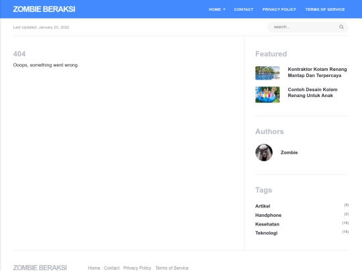Open the Kontraktor Kolam Renang thumbnail image

pos(267,73)
